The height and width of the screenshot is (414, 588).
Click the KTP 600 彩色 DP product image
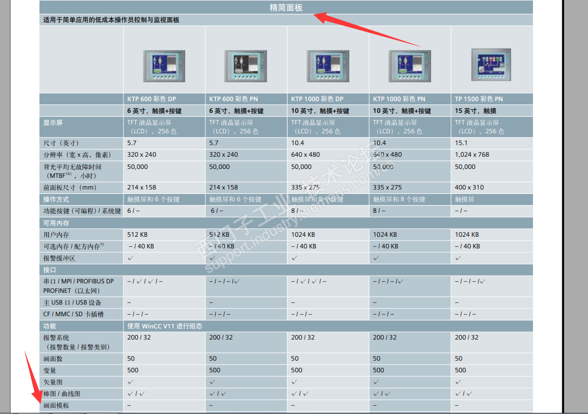(164, 66)
